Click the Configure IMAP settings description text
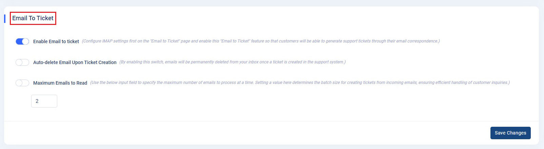This screenshot has height=149, width=544. [x=261, y=41]
